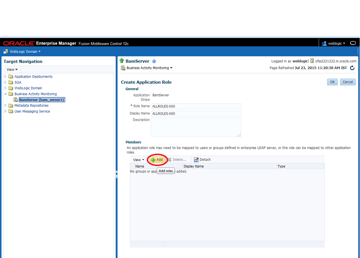Click the Business Activity Monitoring folder icon

11,94
